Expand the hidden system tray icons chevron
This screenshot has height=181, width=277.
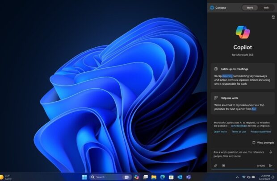[237, 177]
